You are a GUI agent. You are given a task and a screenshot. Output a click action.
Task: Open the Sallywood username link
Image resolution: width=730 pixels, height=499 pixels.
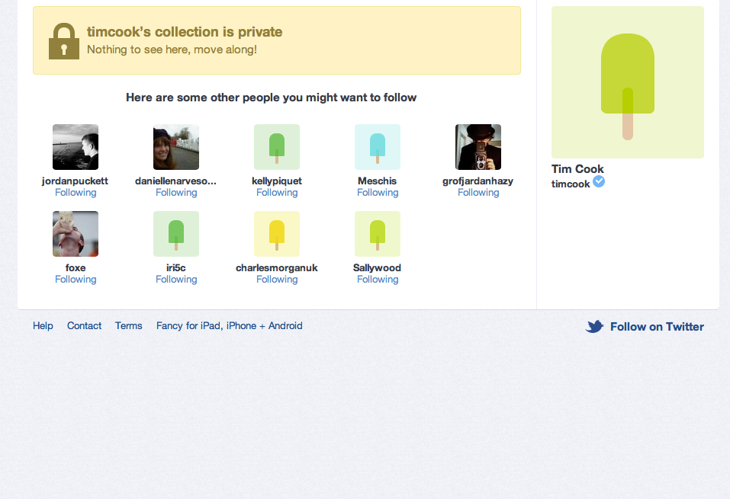(377, 268)
